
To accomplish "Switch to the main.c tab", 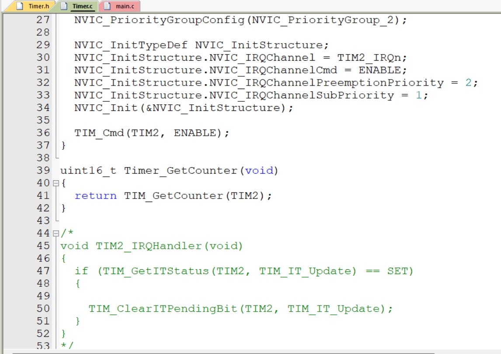I will click(120, 6).
